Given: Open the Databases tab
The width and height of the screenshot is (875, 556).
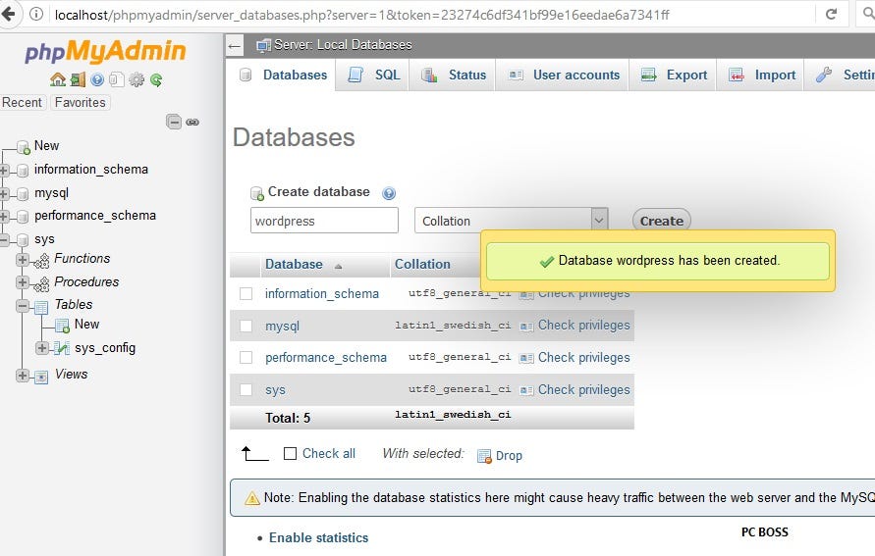Looking at the screenshot, I should pyautogui.click(x=283, y=75).
